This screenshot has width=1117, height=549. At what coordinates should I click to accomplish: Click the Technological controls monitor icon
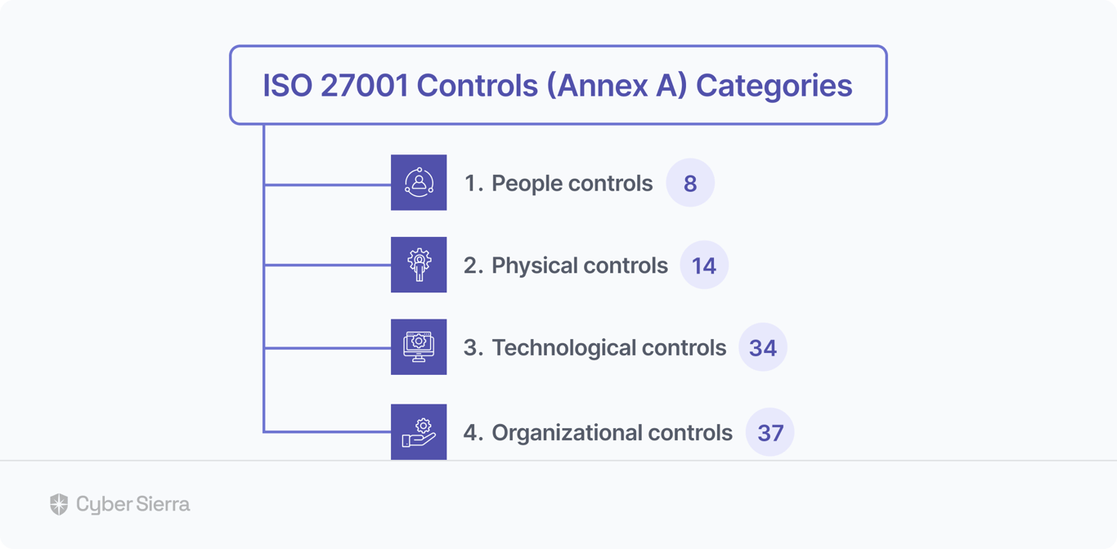[419, 347]
